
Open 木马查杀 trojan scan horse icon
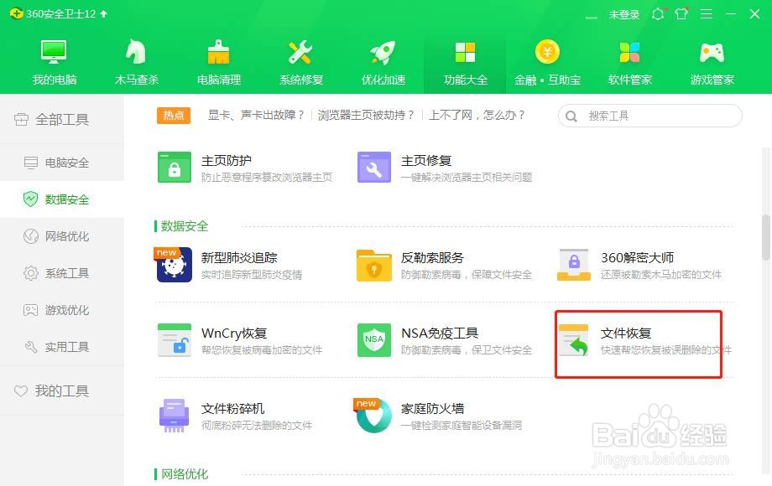point(136,52)
